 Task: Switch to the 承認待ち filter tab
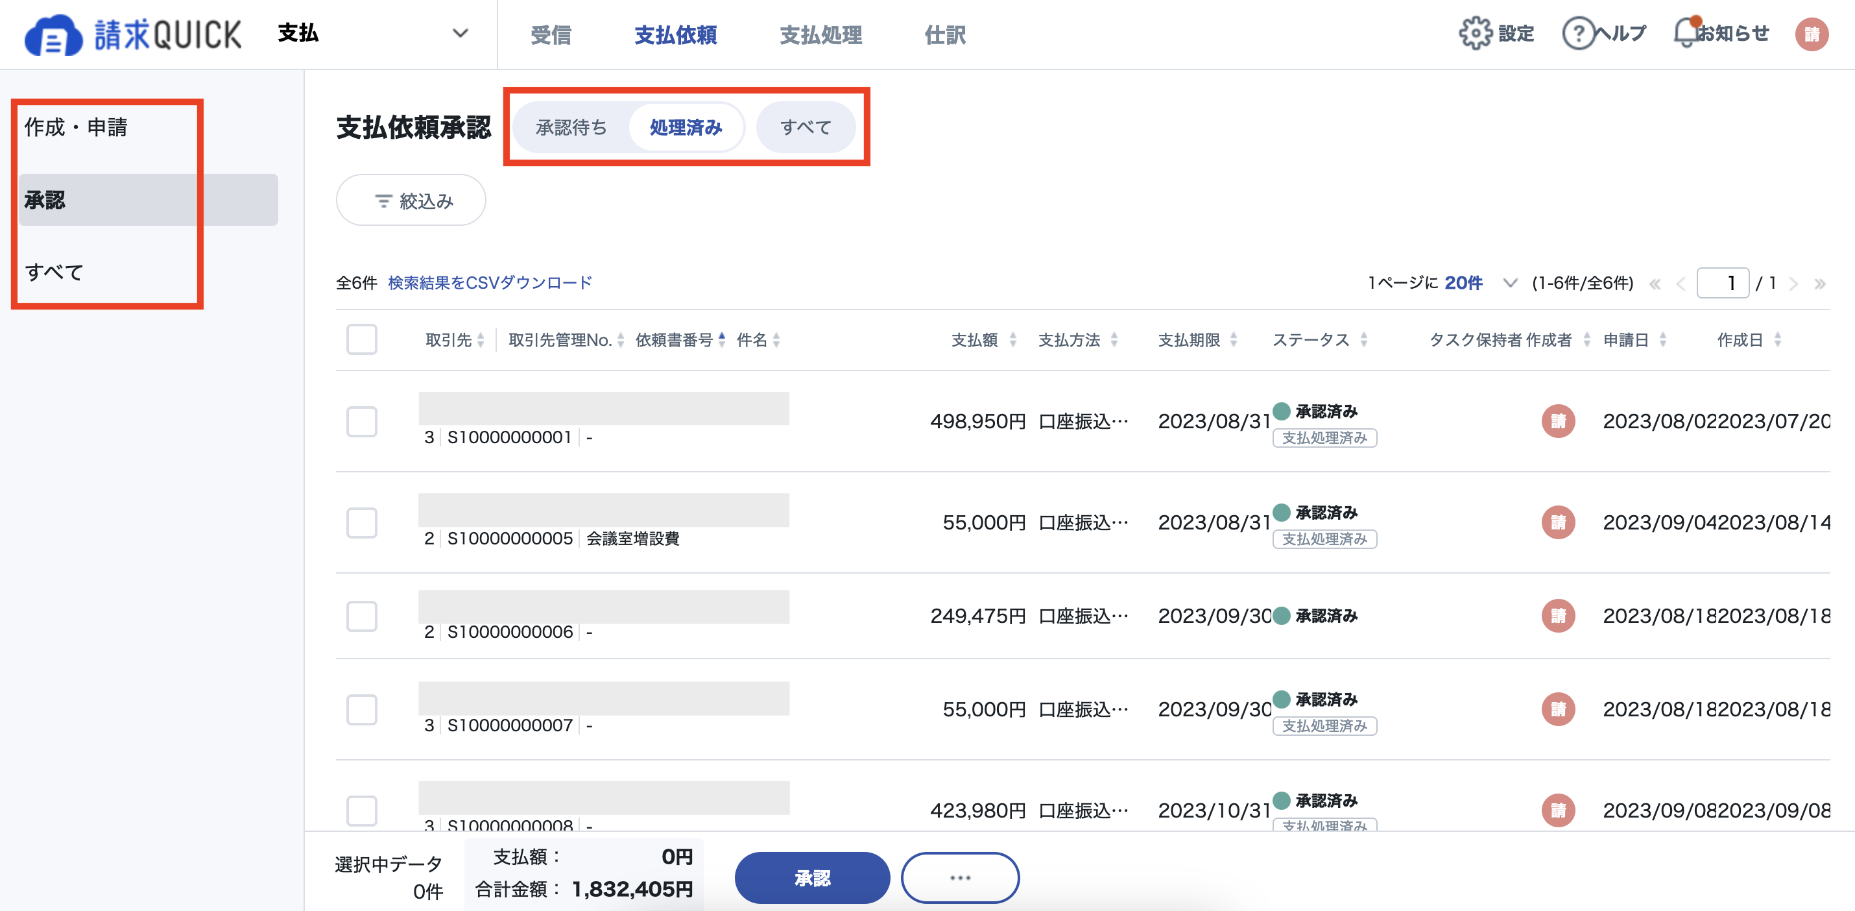click(571, 127)
